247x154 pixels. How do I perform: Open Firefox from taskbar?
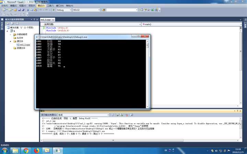click(37, 151)
